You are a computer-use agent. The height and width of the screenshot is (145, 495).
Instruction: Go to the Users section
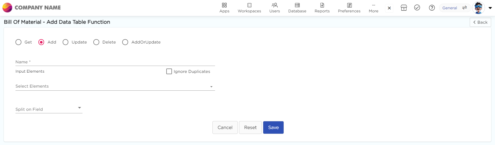point(275,5)
